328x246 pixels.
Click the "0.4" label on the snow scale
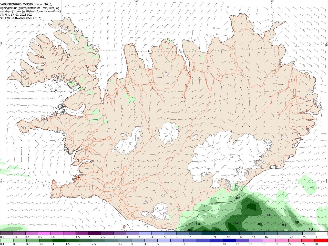click(27, 237)
